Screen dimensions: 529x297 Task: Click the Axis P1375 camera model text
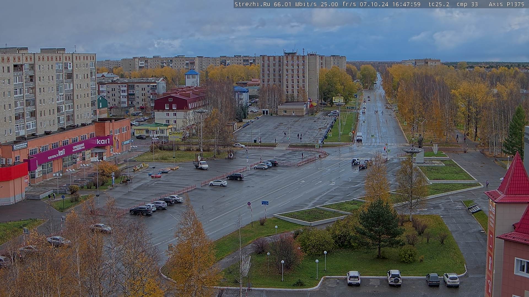click(506, 4)
